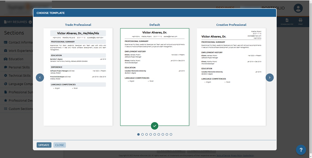The image size is (312, 158).
Task: Click the next template arrow
Action: [269, 78]
